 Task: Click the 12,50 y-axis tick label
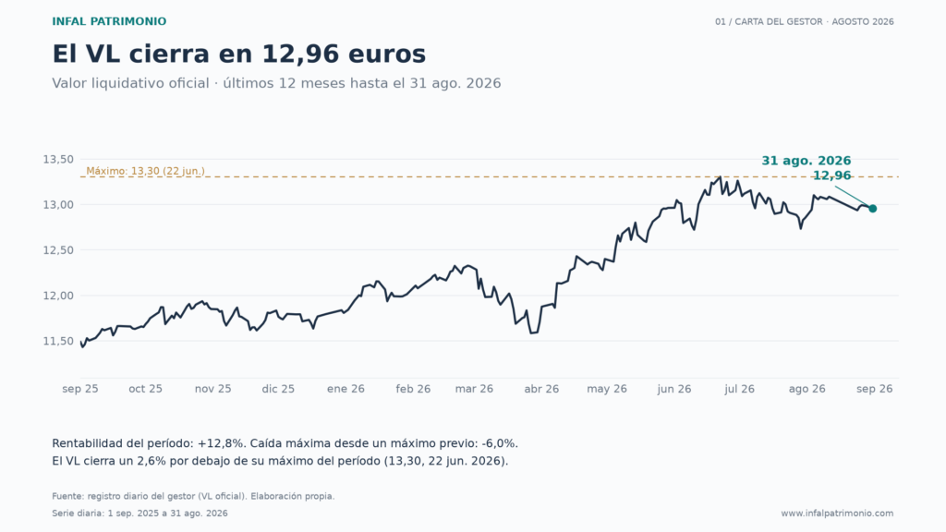(58, 250)
